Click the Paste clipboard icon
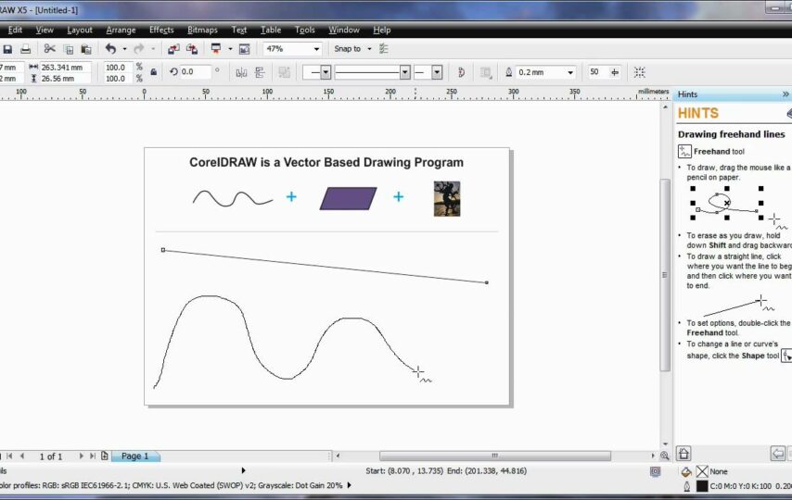Image resolution: width=792 pixels, height=500 pixels. click(x=86, y=49)
